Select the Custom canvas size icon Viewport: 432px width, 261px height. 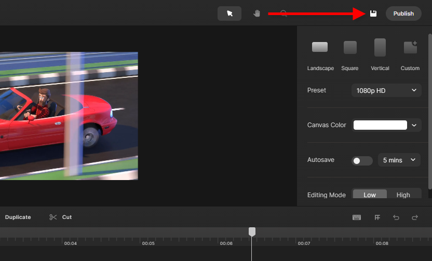[410, 47]
